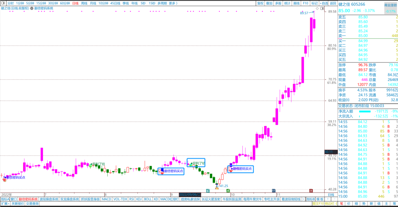Zoom out chart with − button

[x=334, y=199]
